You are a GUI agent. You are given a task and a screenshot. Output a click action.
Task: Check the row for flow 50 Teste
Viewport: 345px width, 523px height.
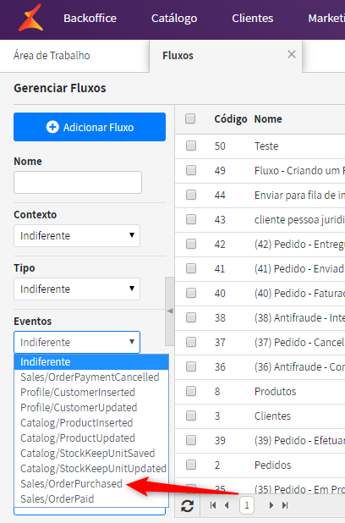(191, 146)
